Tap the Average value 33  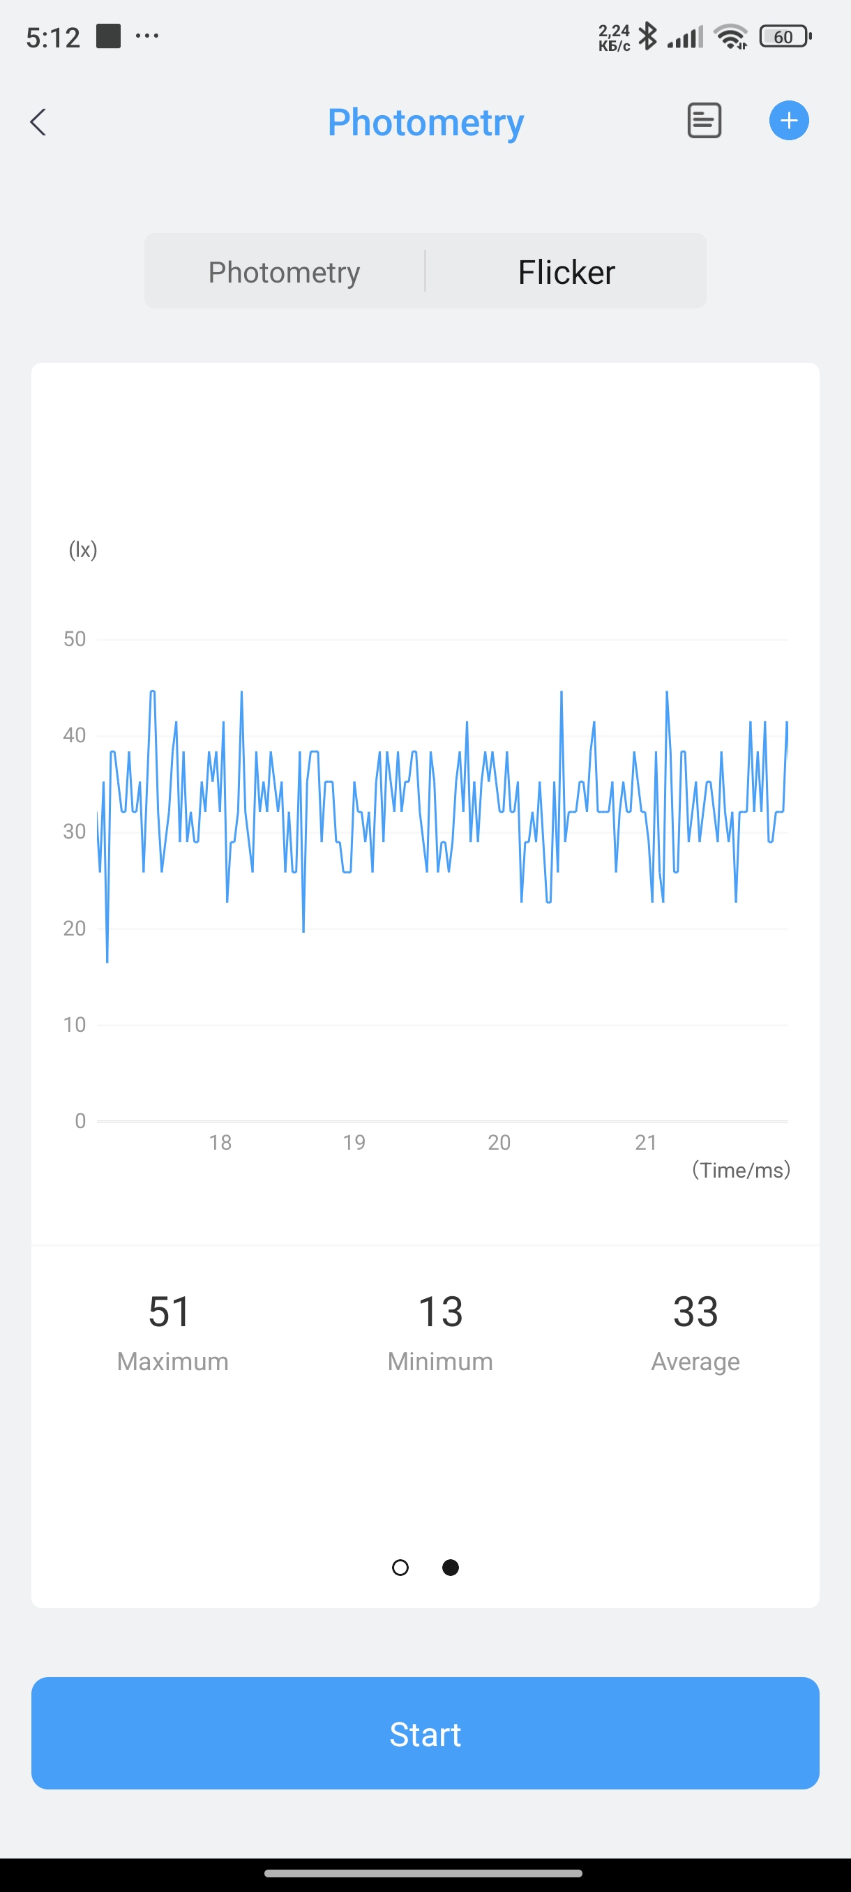[695, 1312]
